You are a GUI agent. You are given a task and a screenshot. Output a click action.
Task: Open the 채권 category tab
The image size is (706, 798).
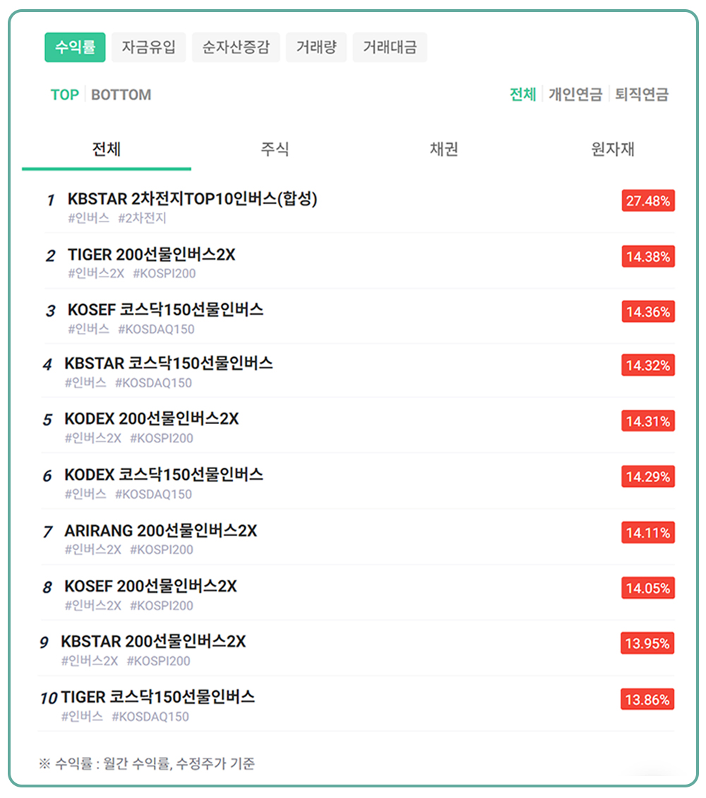tap(444, 150)
